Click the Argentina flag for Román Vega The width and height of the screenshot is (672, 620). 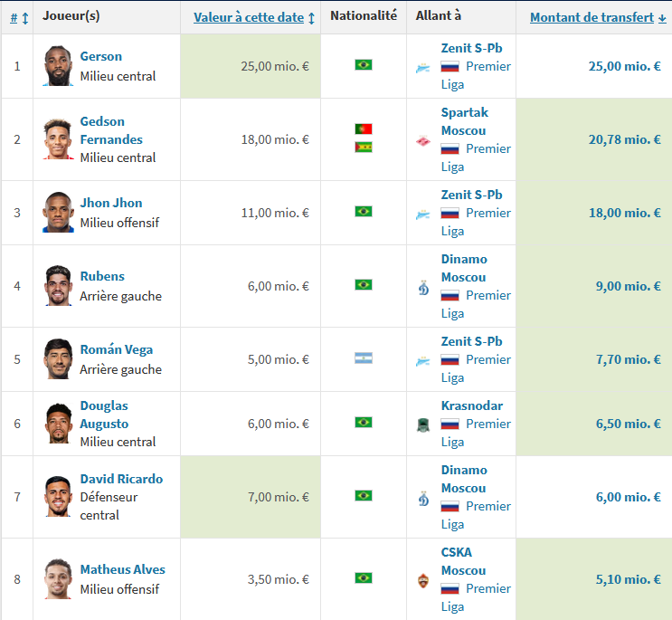(x=364, y=358)
